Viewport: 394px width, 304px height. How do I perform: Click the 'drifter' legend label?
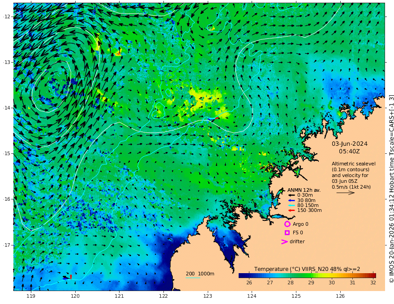click(x=297, y=241)
